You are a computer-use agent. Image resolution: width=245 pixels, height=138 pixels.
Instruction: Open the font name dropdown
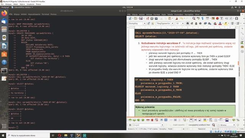point(173,23)
